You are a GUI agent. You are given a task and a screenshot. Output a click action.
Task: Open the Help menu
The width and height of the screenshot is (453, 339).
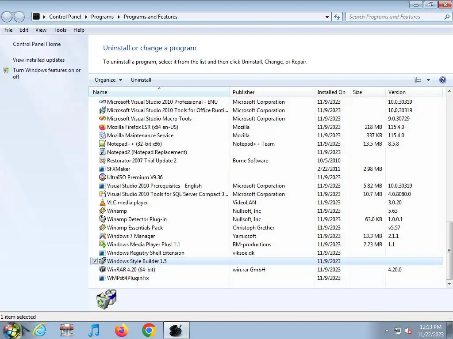79,30
